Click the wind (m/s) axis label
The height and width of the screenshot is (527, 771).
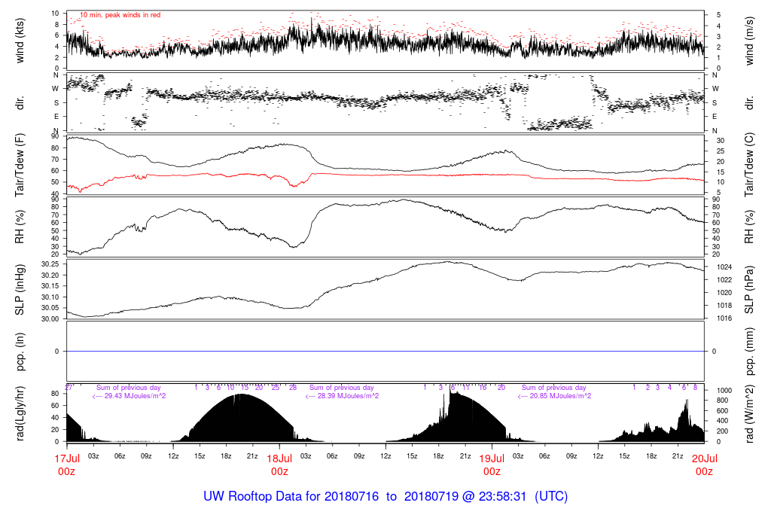(x=750, y=41)
